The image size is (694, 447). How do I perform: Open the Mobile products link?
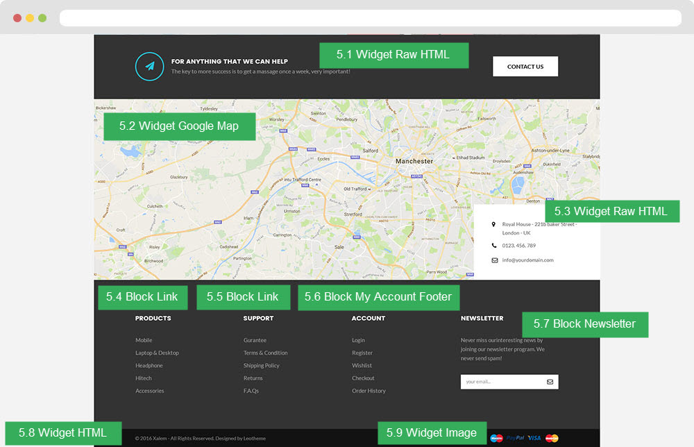tap(144, 340)
